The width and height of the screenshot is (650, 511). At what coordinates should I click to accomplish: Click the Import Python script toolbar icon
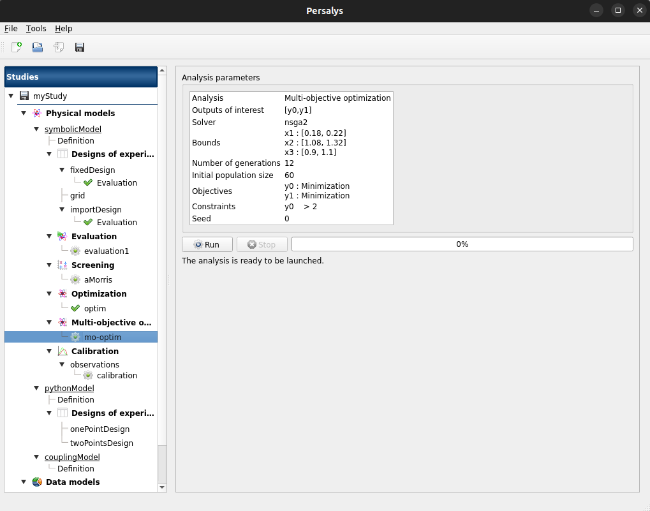tap(59, 47)
